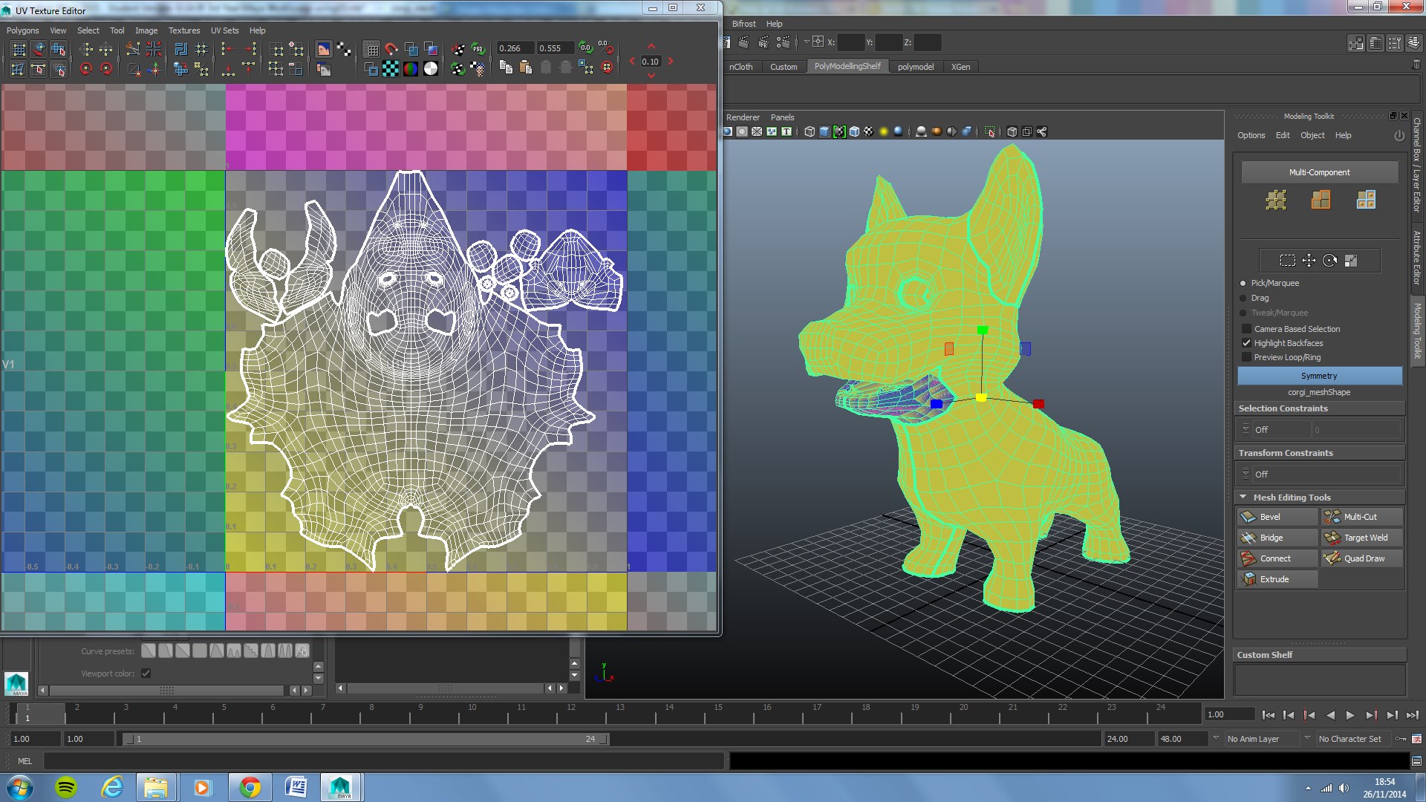Image resolution: width=1426 pixels, height=802 pixels.
Task: Switch to the XGen shelf tab
Action: click(x=960, y=67)
